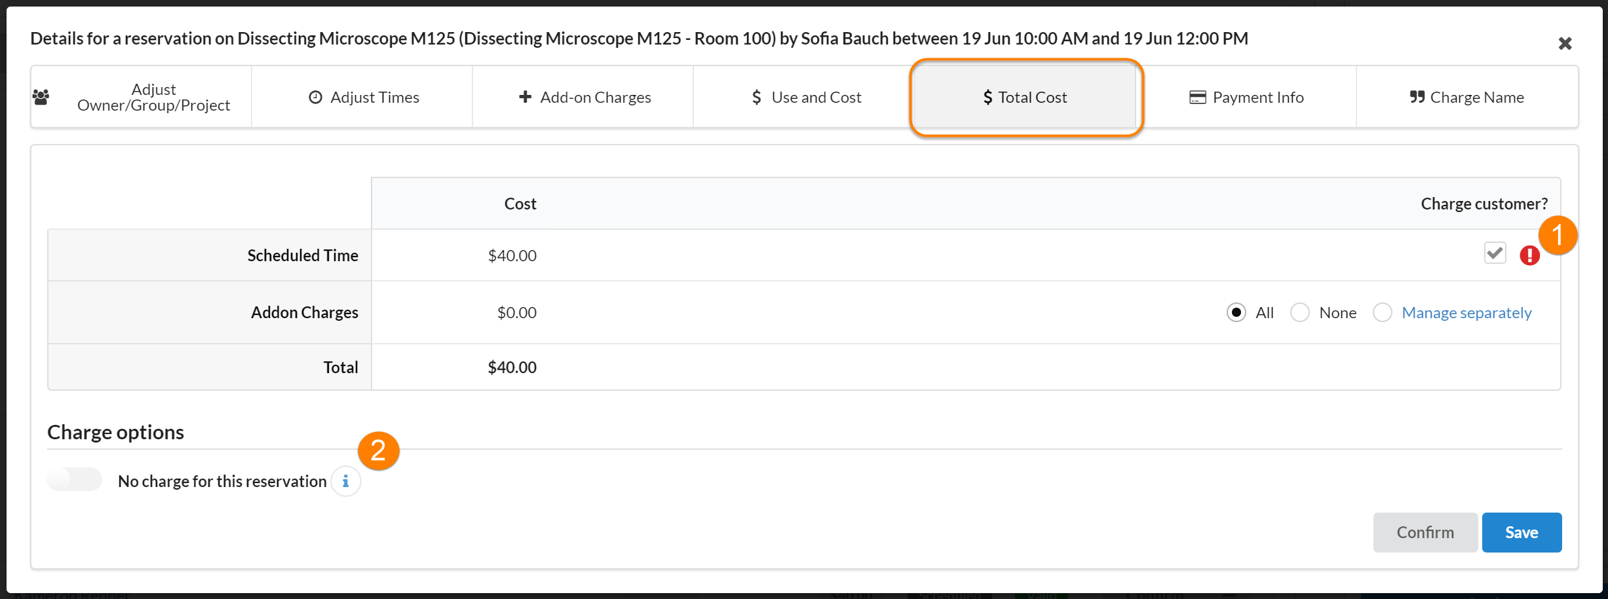Click the dollar icon beside Use and Cost
Viewport: 1608px width, 599px height.
click(x=756, y=98)
